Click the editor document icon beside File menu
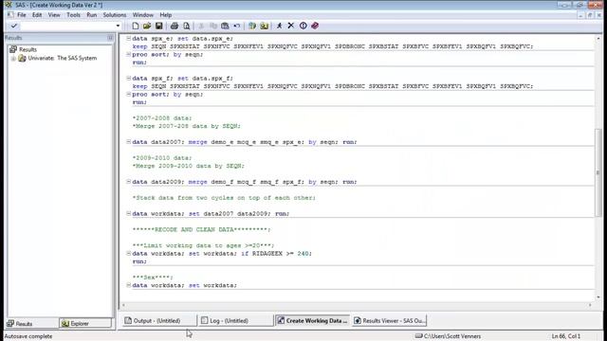607x341 pixels. point(10,15)
